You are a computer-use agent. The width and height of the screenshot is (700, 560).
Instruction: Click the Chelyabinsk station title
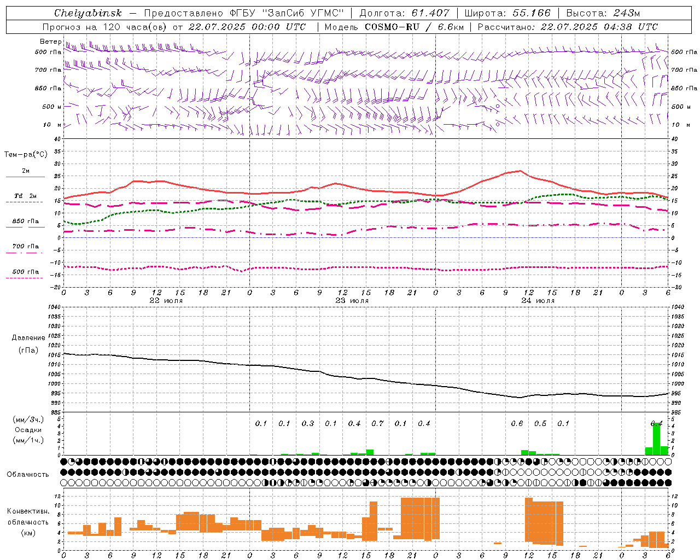pos(87,13)
